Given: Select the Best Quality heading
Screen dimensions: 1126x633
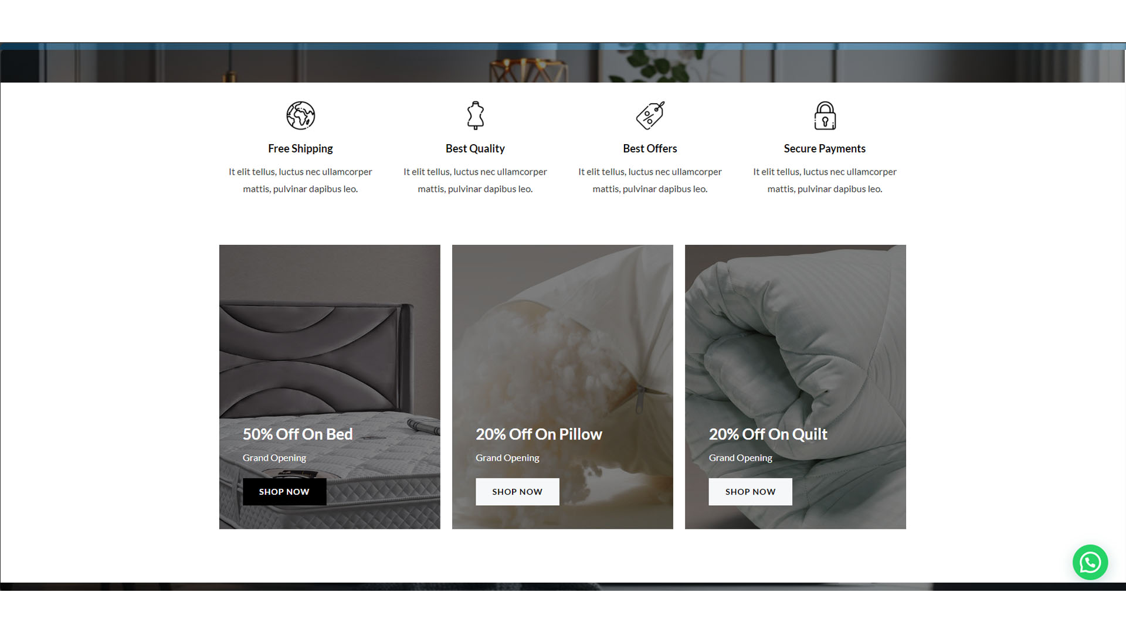Looking at the screenshot, I should click(475, 148).
